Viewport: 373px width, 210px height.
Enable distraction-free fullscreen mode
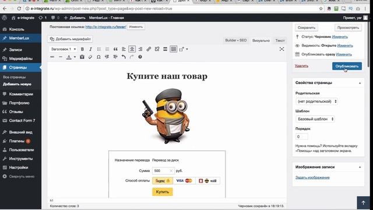281,49
